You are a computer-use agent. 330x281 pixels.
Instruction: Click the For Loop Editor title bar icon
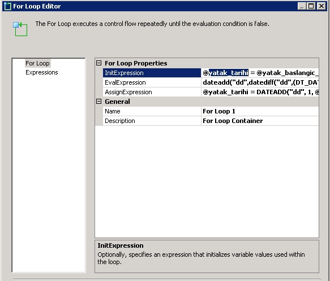click(x=7, y=6)
